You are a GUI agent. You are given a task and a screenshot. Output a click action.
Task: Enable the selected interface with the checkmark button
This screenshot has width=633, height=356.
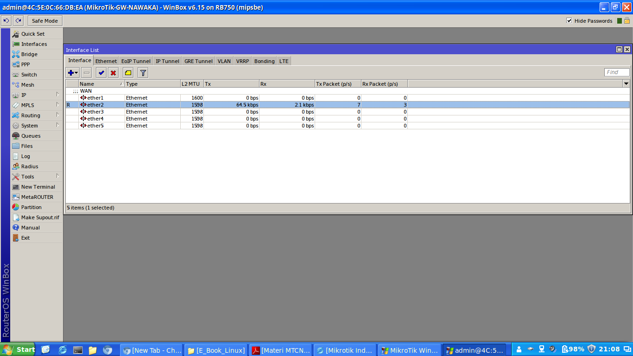101,73
